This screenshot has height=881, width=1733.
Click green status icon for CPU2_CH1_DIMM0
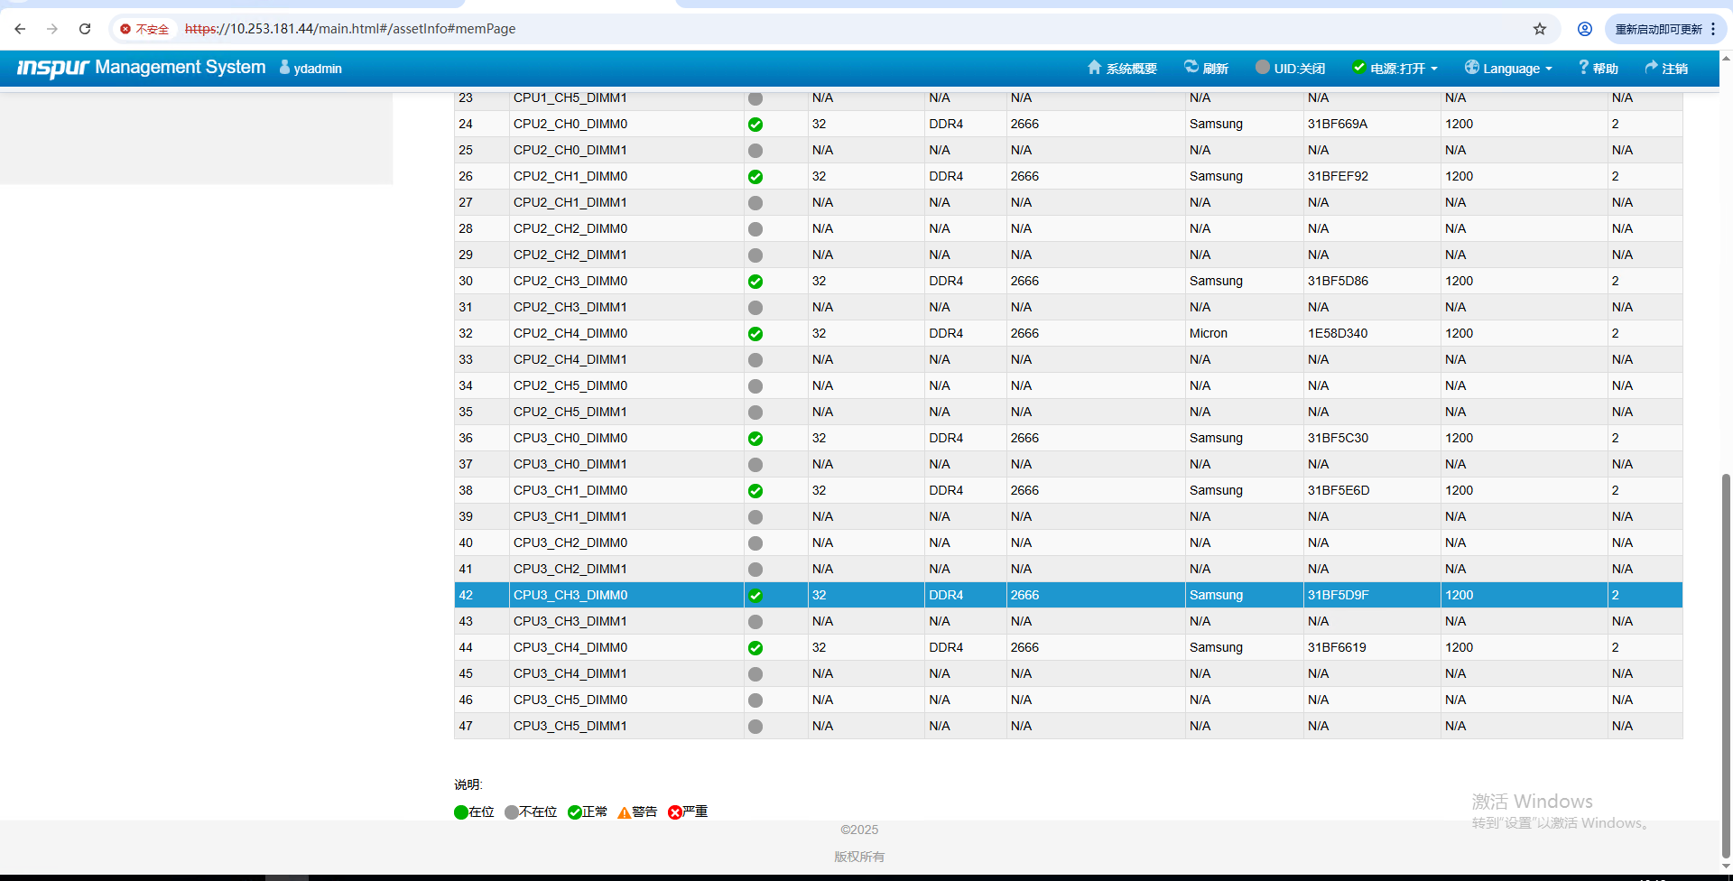coord(755,177)
